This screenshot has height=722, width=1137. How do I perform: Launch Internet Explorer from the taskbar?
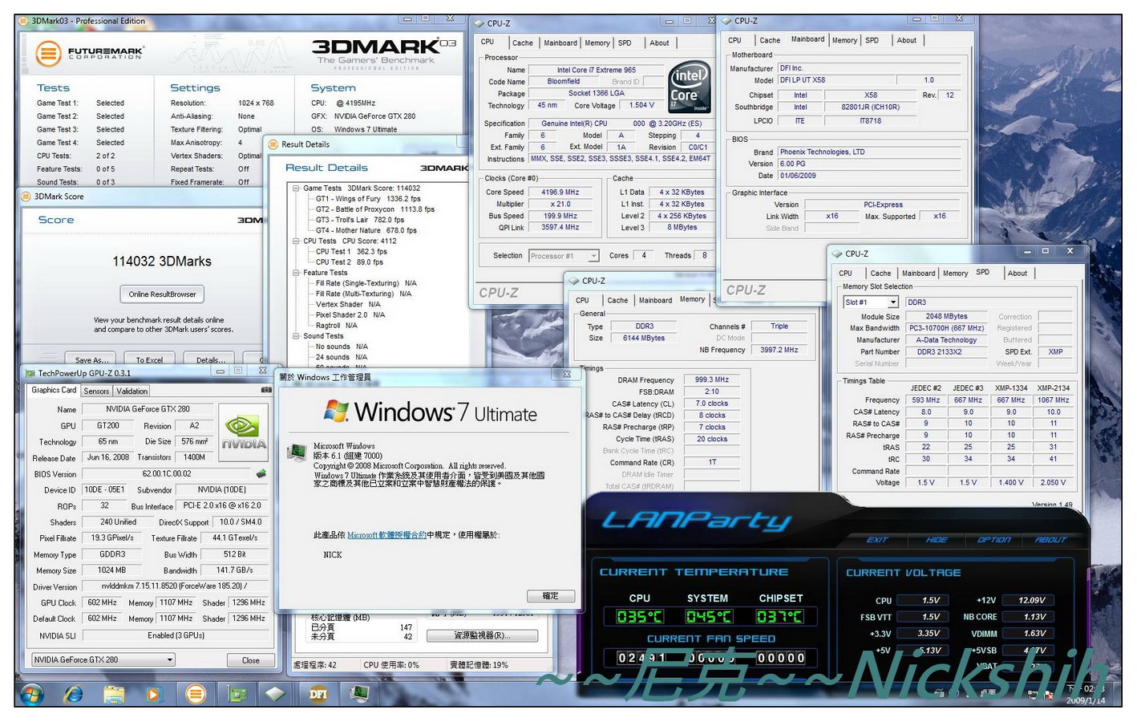click(73, 693)
